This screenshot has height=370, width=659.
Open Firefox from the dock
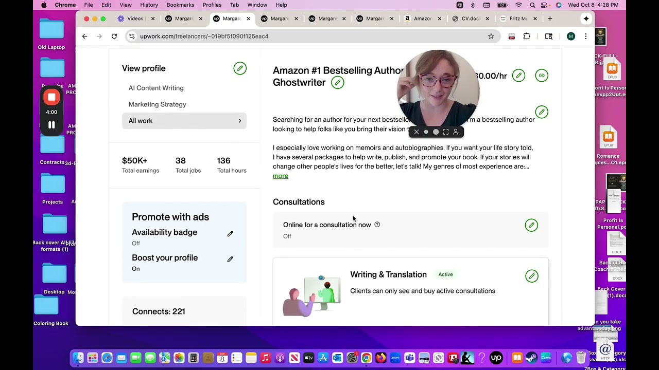pyautogui.click(x=380, y=358)
